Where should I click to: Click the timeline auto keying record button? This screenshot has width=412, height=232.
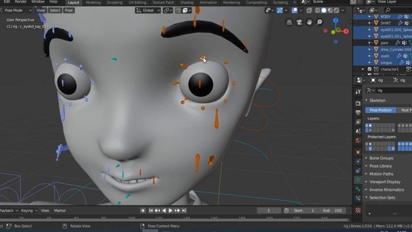click(x=143, y=211)
